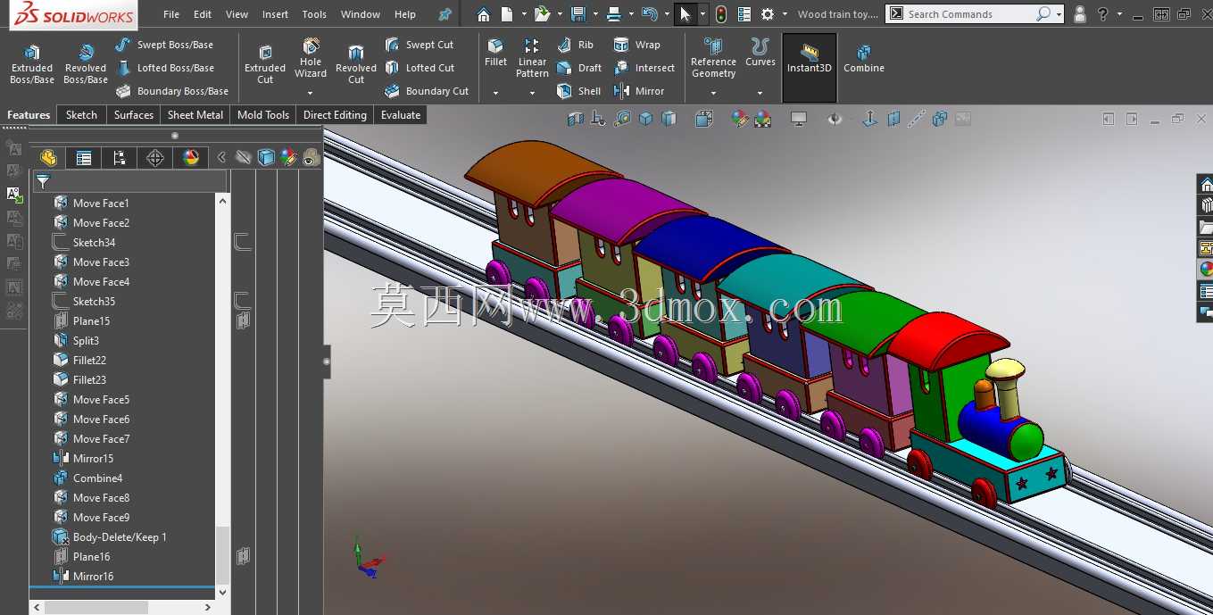Image resolution: width=1213 pixels, height=615 pixels.
Task: Open the Undo dropdown arrow
Action: click(666, 14)
